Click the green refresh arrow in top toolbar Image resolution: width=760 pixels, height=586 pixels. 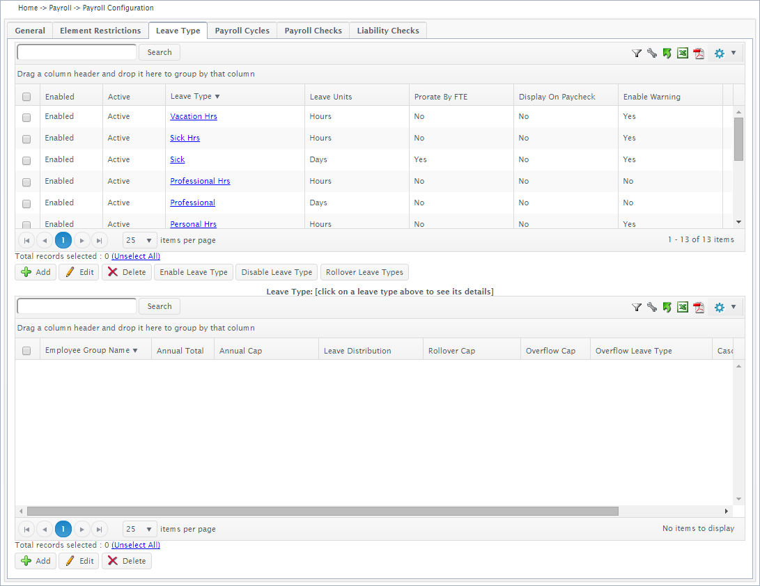click(x=667, y=53)
